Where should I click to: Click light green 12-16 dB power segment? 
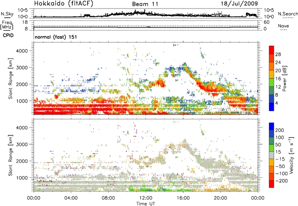(x=272, y=83)
